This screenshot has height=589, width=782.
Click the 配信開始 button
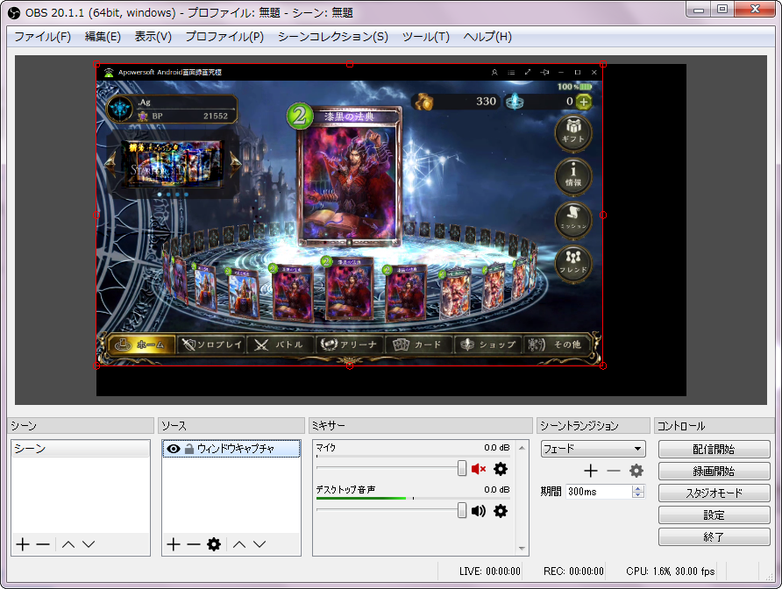point(714,449)
